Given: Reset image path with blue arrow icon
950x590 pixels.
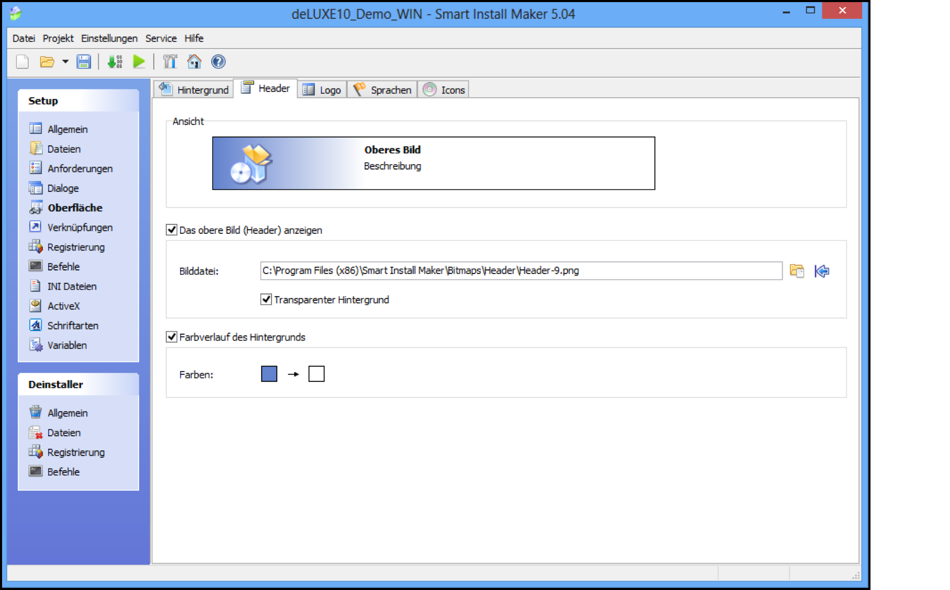Looking at the screenshot, I should (x=821, y=271).
